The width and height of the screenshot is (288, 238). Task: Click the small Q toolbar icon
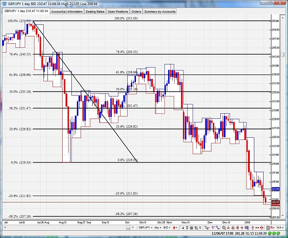200,227
